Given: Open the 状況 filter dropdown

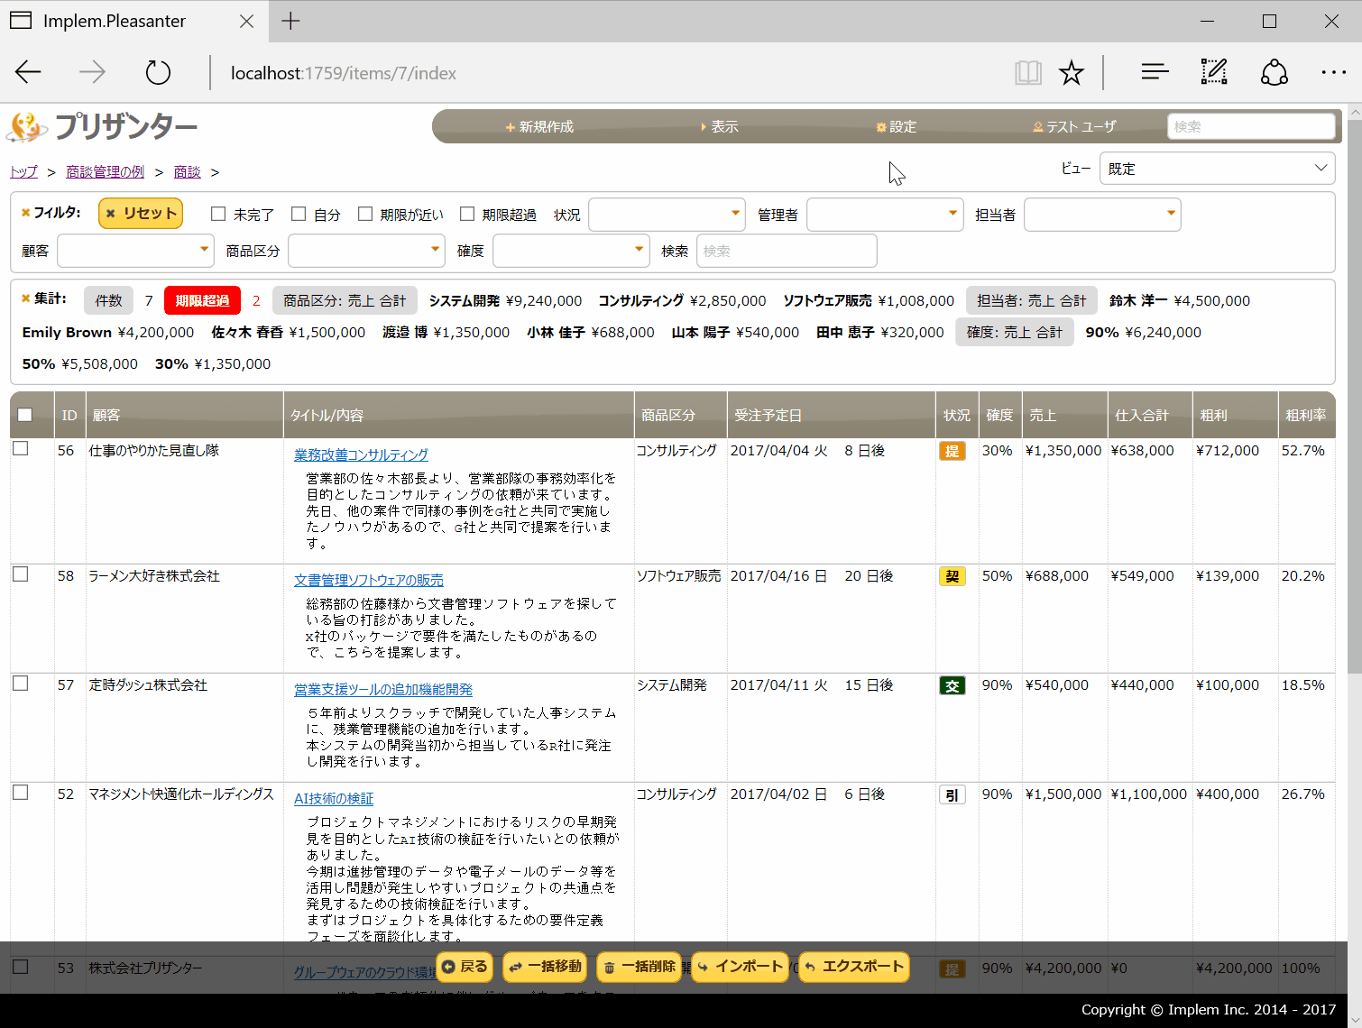Looking at the screenshot, I should (667, 215).
